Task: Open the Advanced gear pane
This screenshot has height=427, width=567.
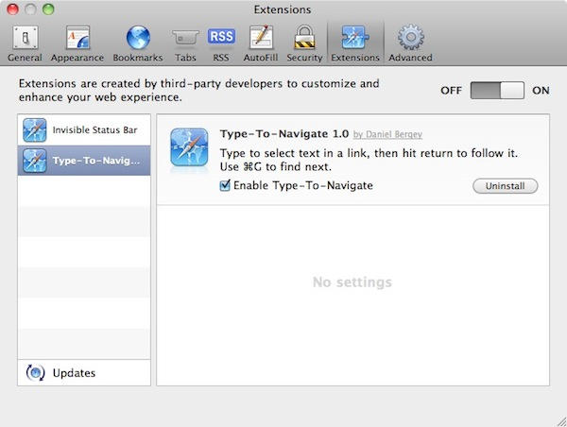Action: (410, 43)
